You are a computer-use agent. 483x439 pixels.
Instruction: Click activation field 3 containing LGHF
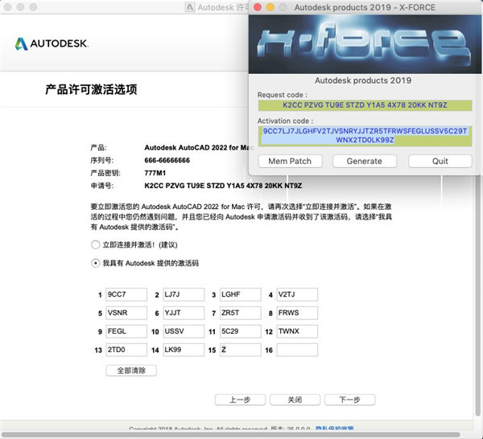click(241, 294)
